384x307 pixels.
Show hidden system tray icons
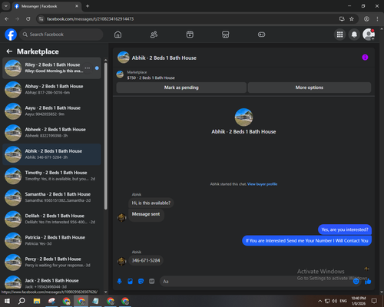pyautogui.click(x=319, y=301)
